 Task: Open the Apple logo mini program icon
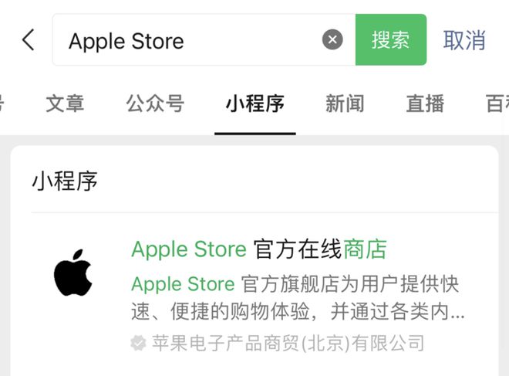tap(72, 273)
